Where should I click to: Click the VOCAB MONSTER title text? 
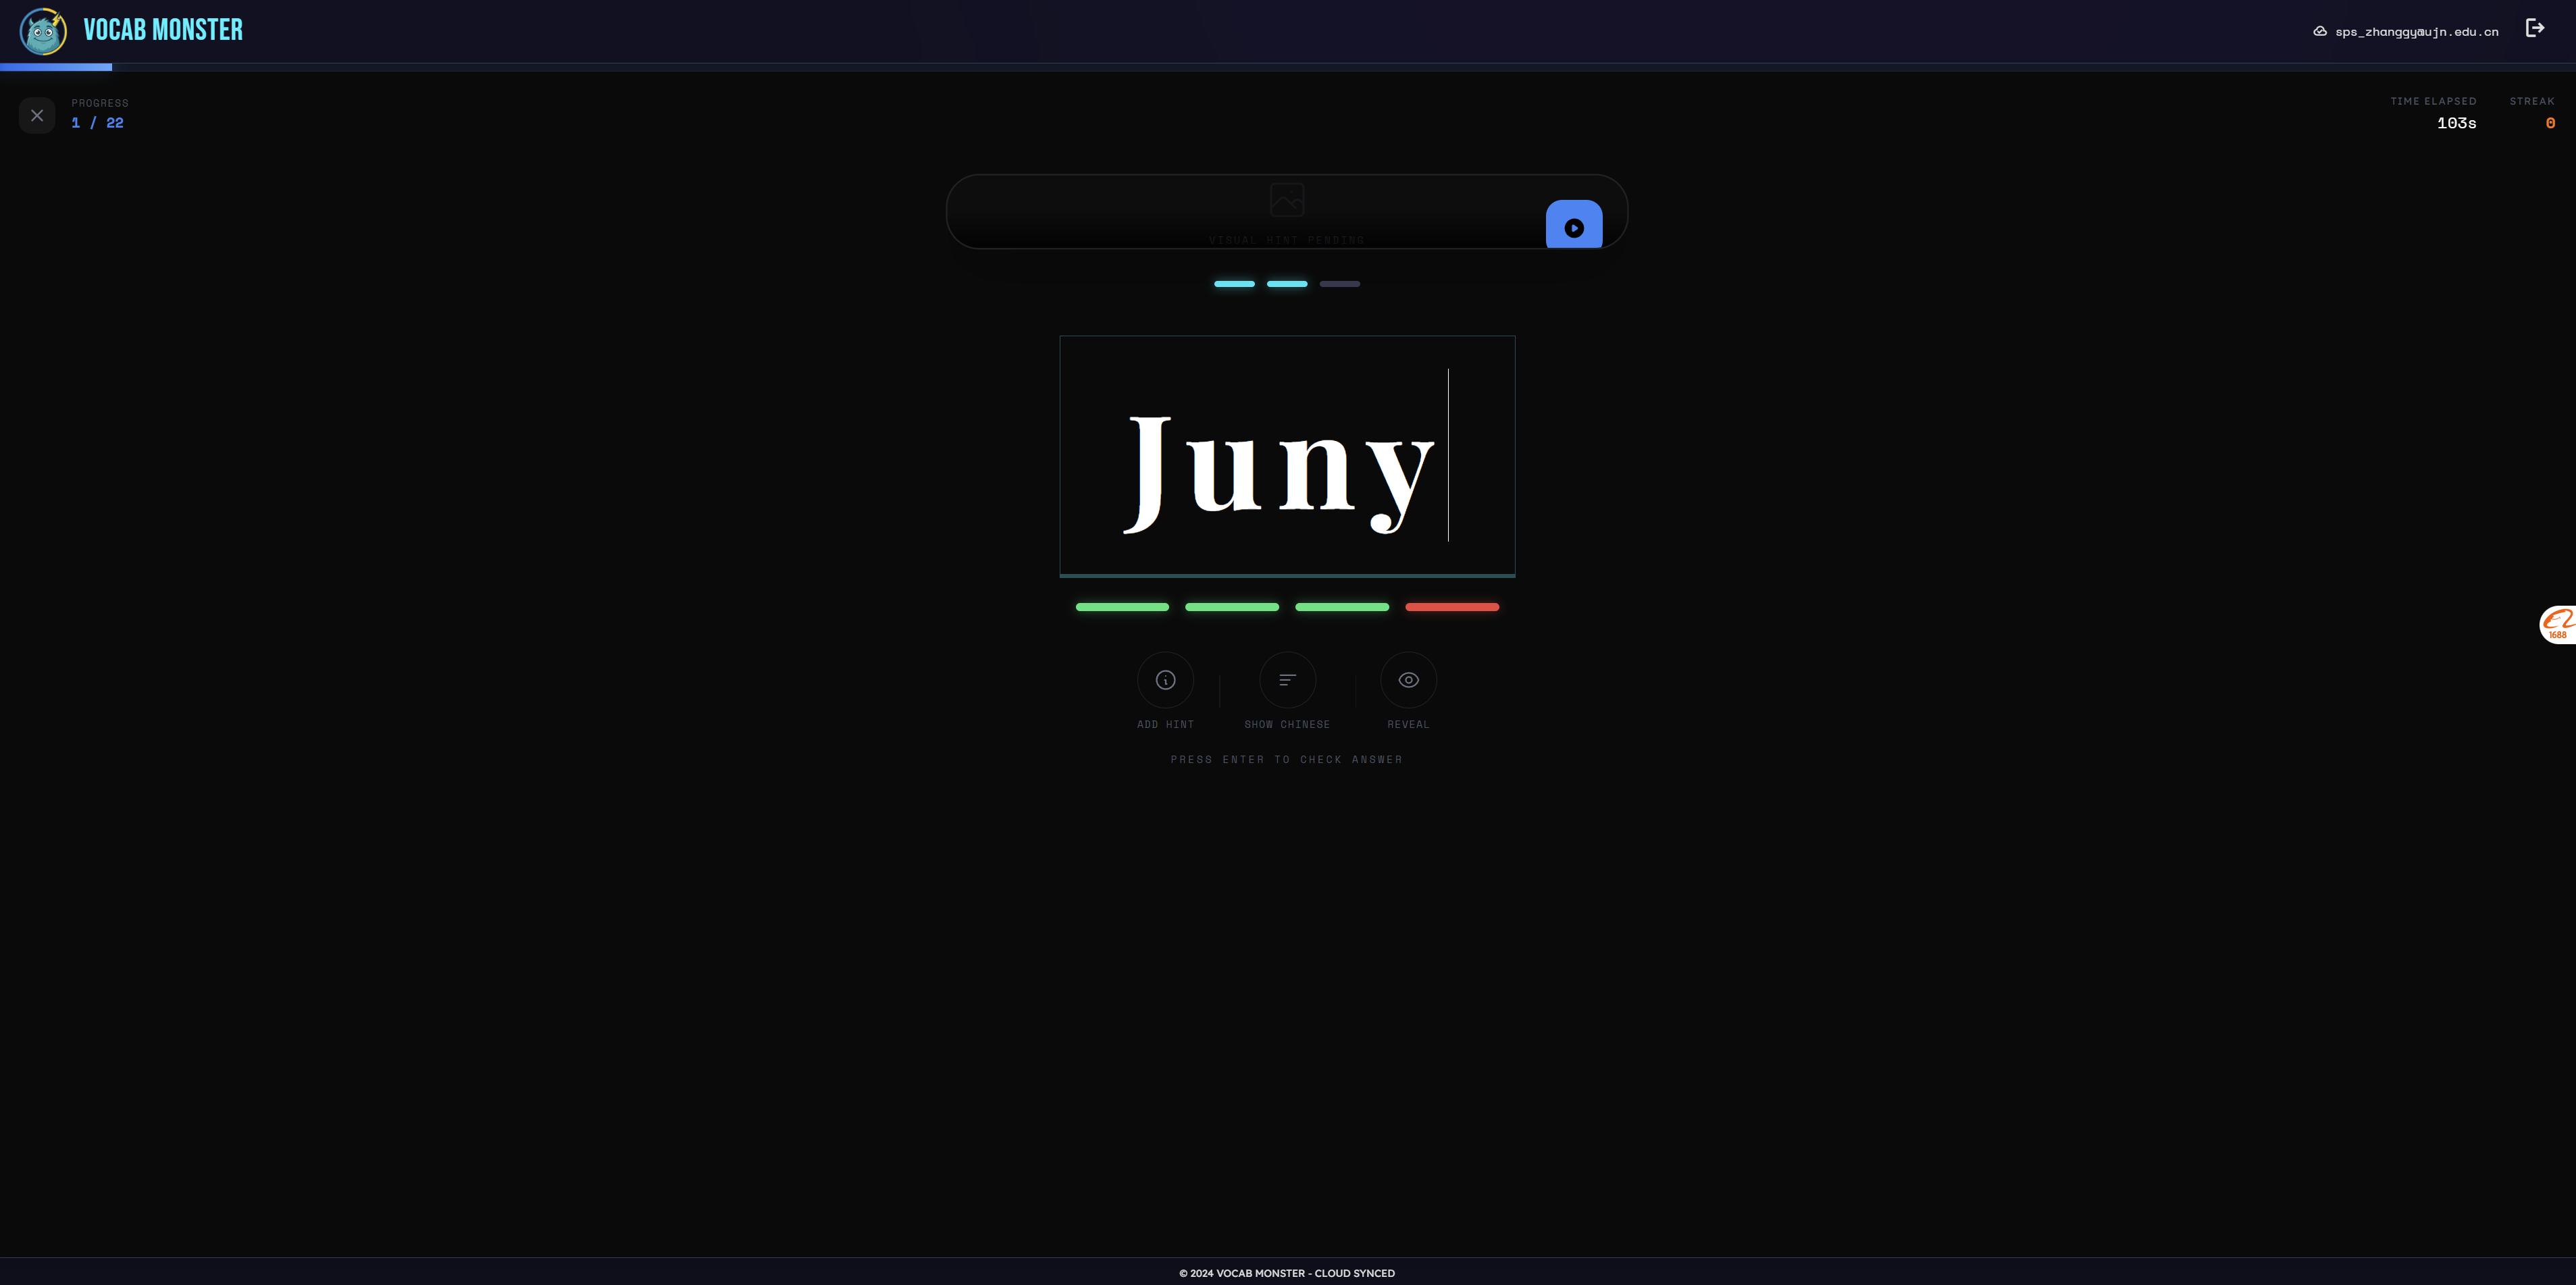pyautogui.click(x=163, y=30)
